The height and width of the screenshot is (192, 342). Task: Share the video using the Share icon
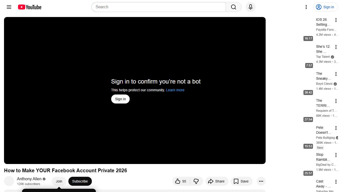pyautogui.click(x=217, y=181)
